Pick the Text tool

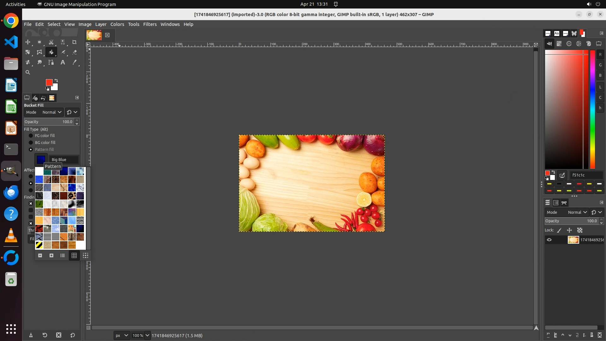pyautogui.click(x=63, y=62)
